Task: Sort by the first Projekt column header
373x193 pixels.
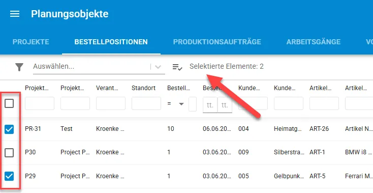Action: pos(37,88)
